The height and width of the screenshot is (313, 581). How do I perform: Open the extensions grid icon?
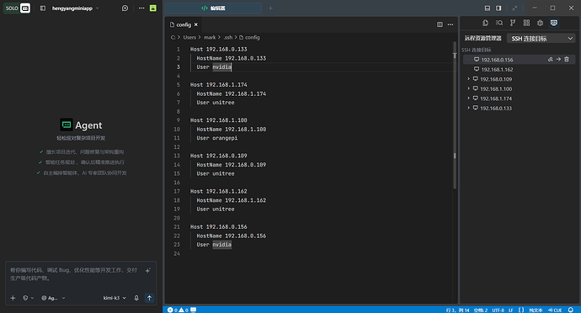[526, 23]
